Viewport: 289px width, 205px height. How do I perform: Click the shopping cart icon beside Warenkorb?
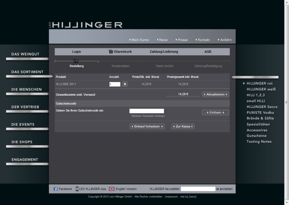[x=111, y=52]
